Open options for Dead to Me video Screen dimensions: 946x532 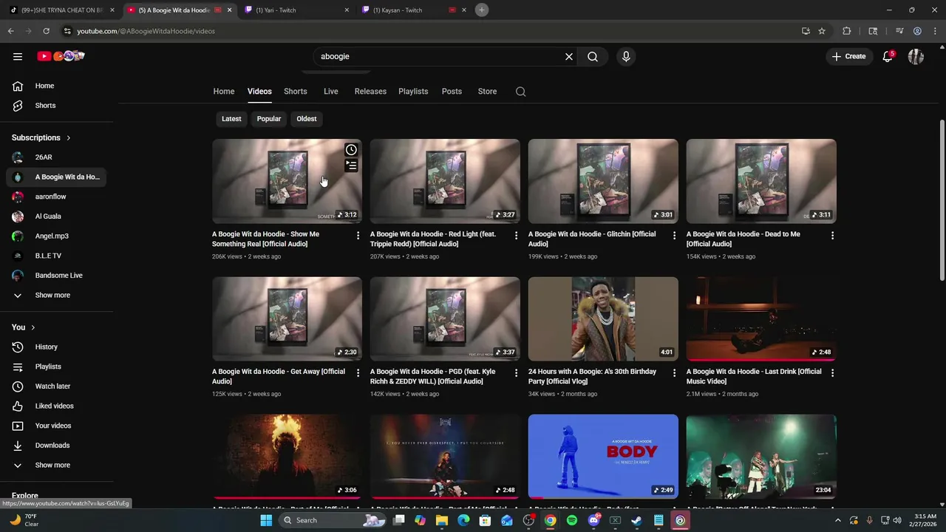coord(832,235)
